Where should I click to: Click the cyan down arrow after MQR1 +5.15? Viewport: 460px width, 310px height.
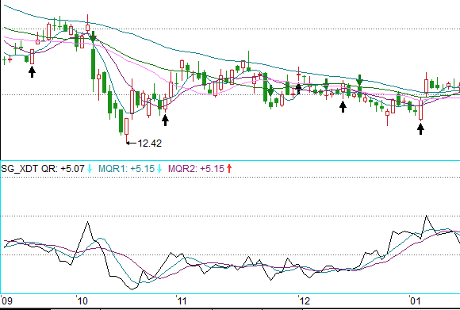(x=159, y=169)
